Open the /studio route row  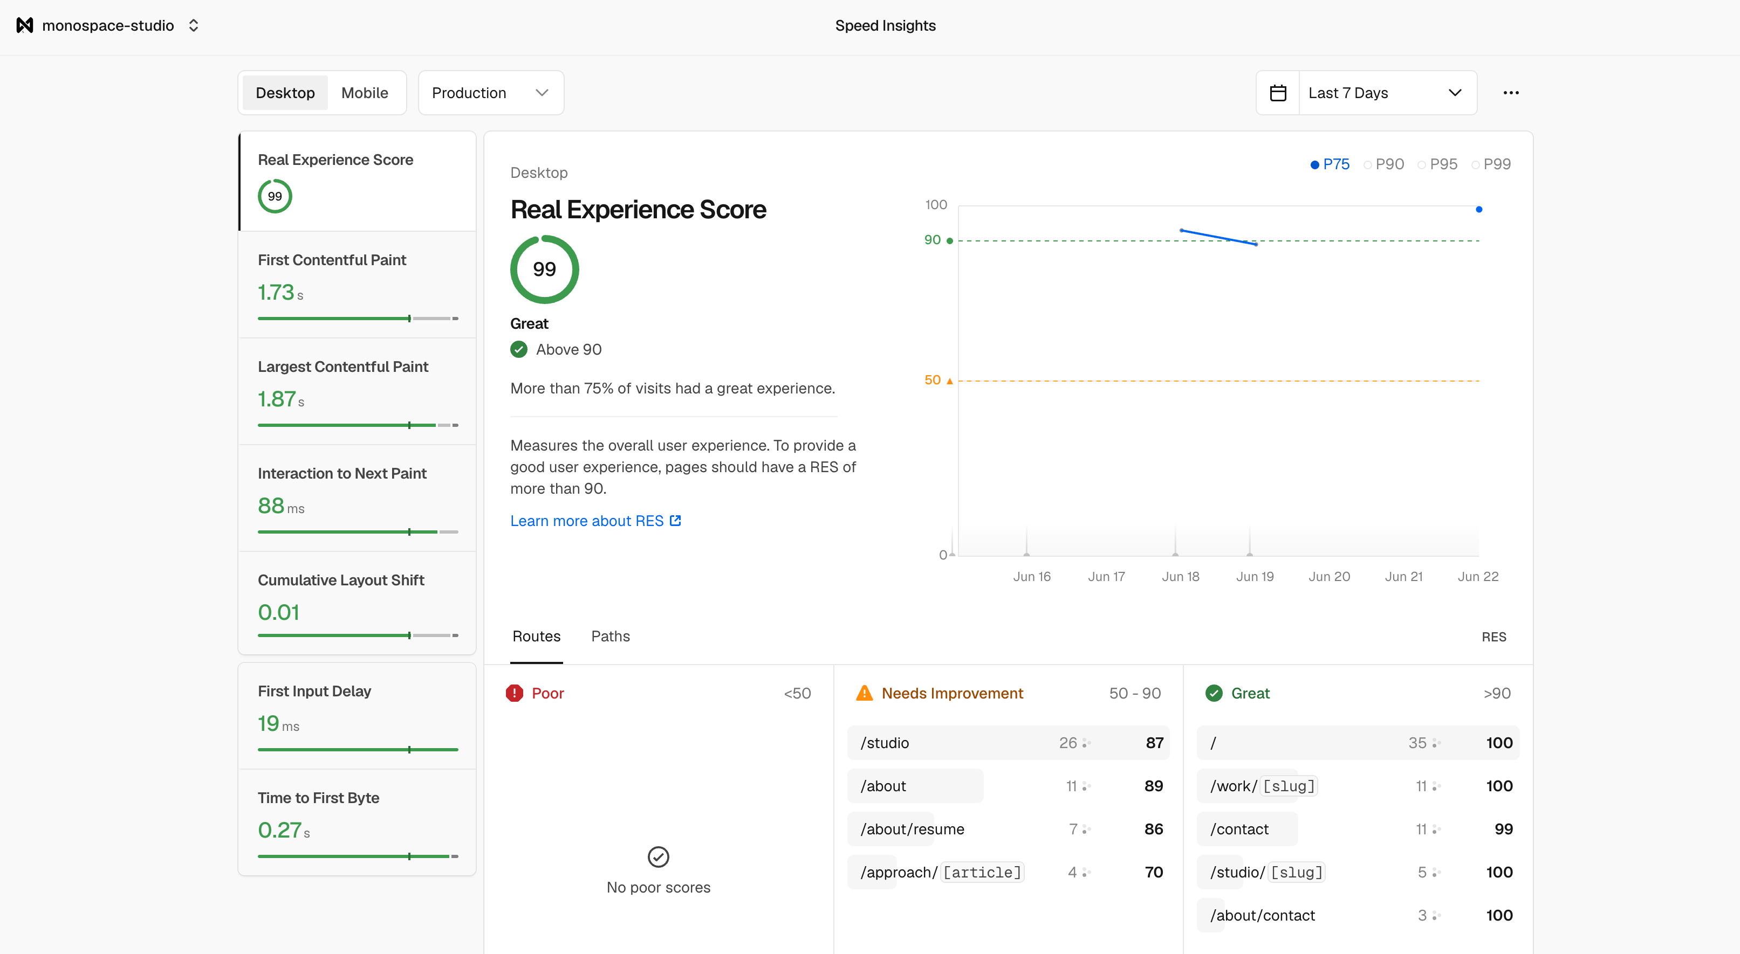point(1008,743)
